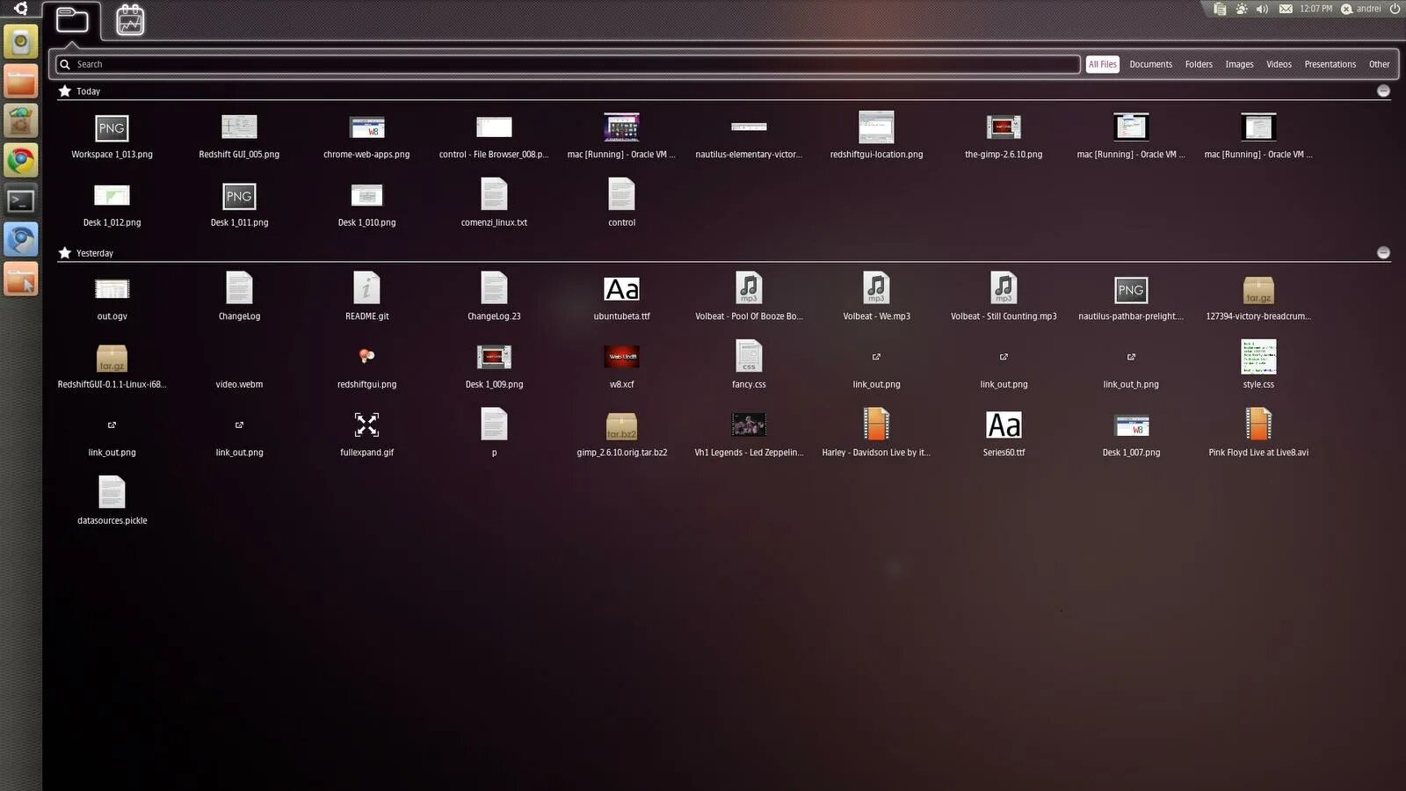Open video.webm file

[239, 384]
